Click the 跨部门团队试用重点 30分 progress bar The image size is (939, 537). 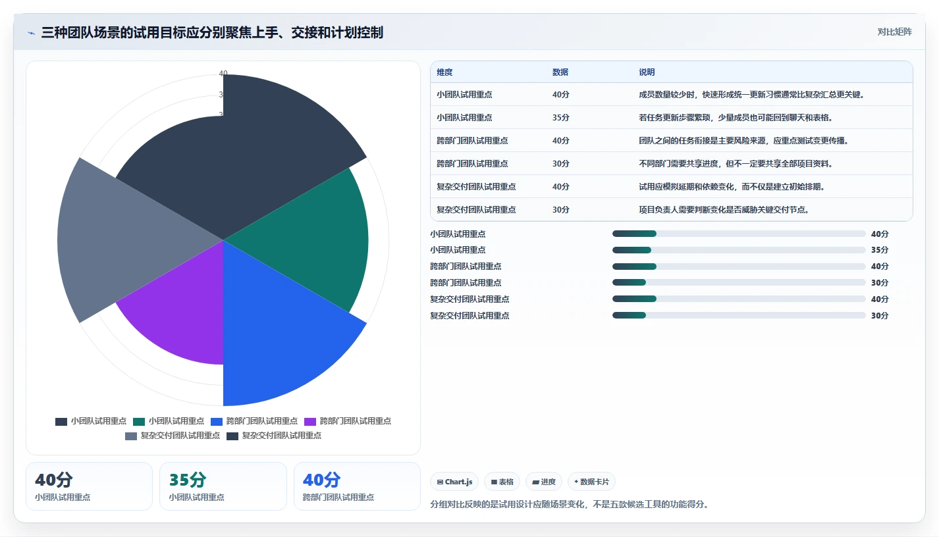click(x=739, y=283)
